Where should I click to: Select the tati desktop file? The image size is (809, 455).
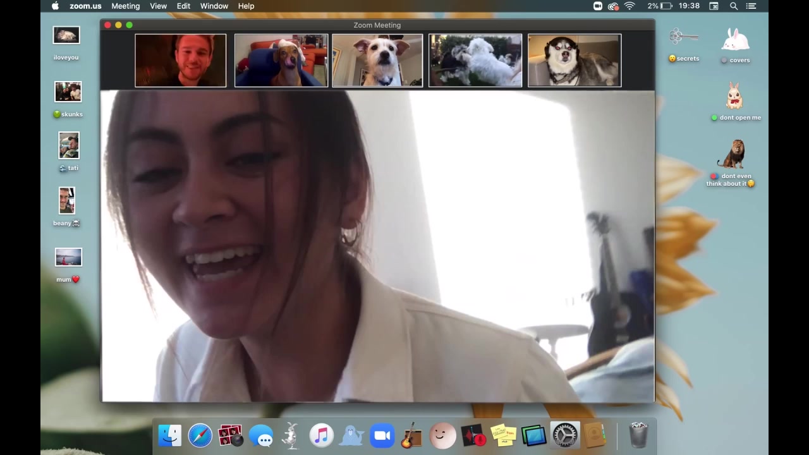pyautogui.click(x=68, y=152)
